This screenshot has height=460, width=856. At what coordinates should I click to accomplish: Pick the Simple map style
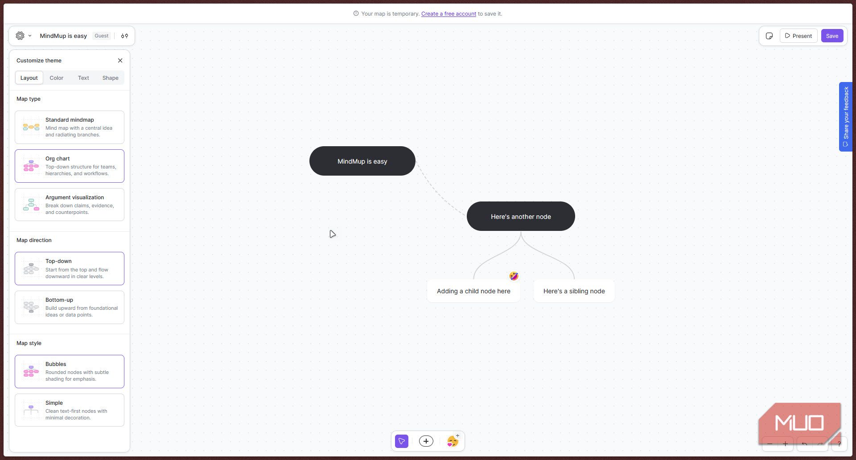pyautogui.click(x=70, y=410)
